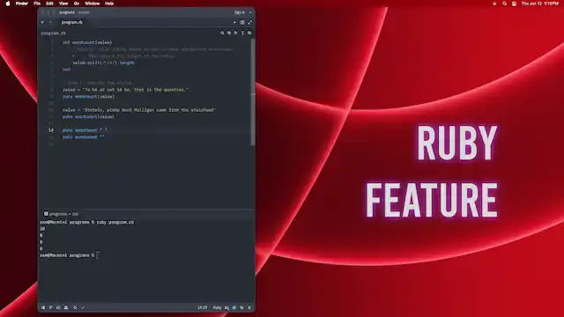The image size is (564, 317).
Task: Click the editor vertical scrollbar thumb
Action: [253, 92]
